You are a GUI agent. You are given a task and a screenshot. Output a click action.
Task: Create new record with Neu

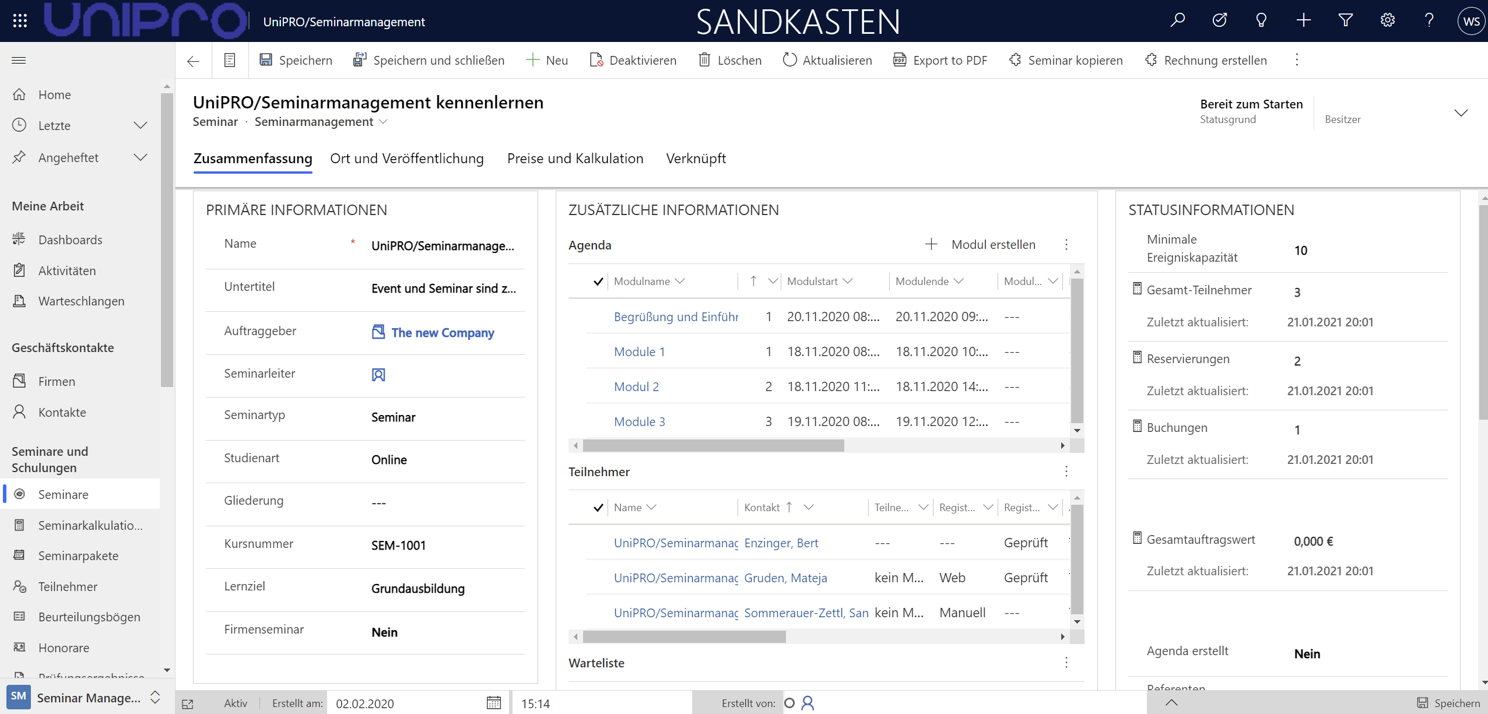(x=547, y=60)
